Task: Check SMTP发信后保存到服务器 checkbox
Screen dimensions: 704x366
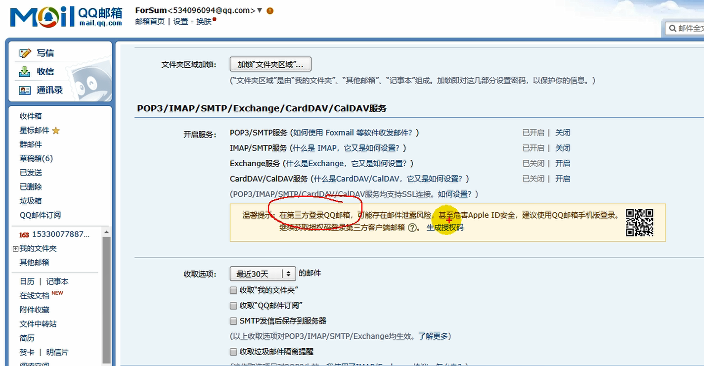Action: (x=233, y=321)
